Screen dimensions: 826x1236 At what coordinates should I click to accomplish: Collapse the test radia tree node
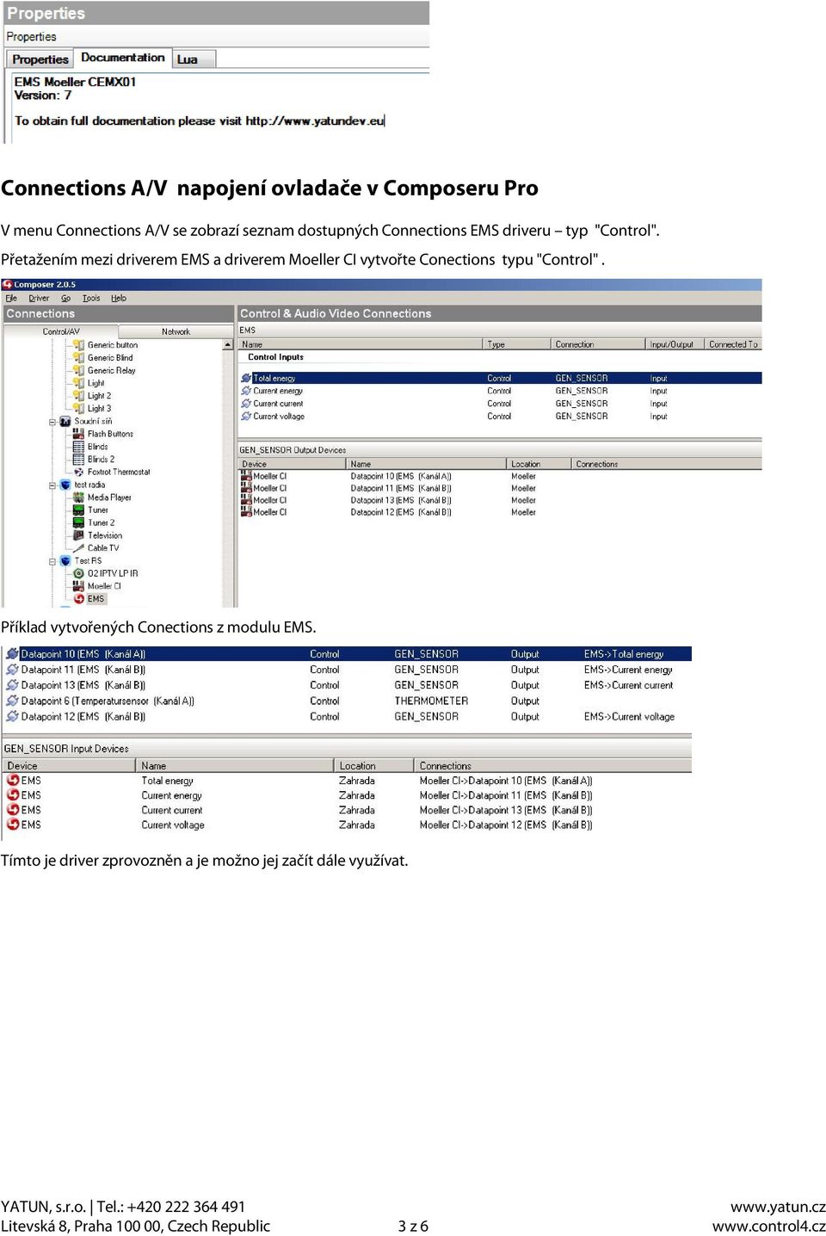pos(52,485)
